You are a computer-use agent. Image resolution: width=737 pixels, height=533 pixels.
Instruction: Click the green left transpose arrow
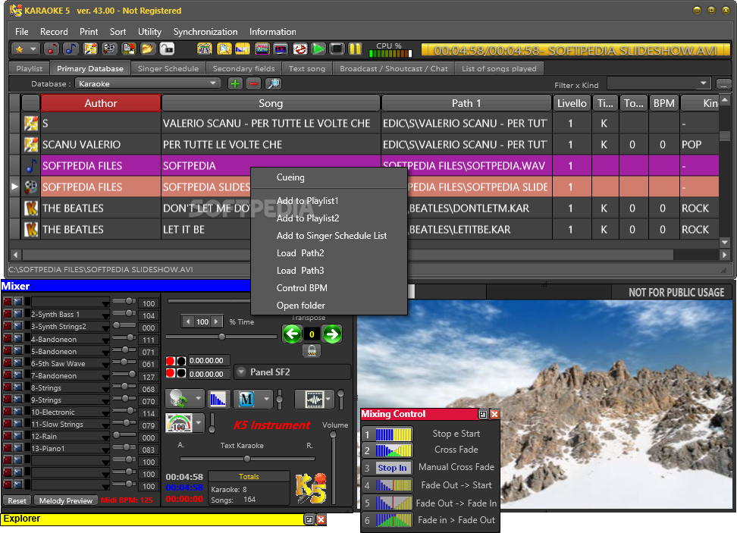(x=293, y=334)
